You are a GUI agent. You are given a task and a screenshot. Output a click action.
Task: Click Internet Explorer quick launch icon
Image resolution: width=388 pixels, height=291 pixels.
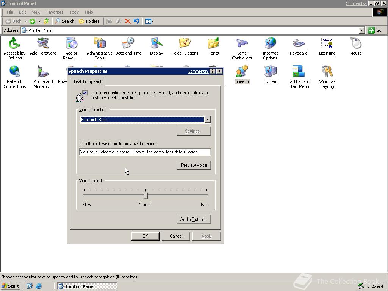pyautogui.click(x=39, y=286)
